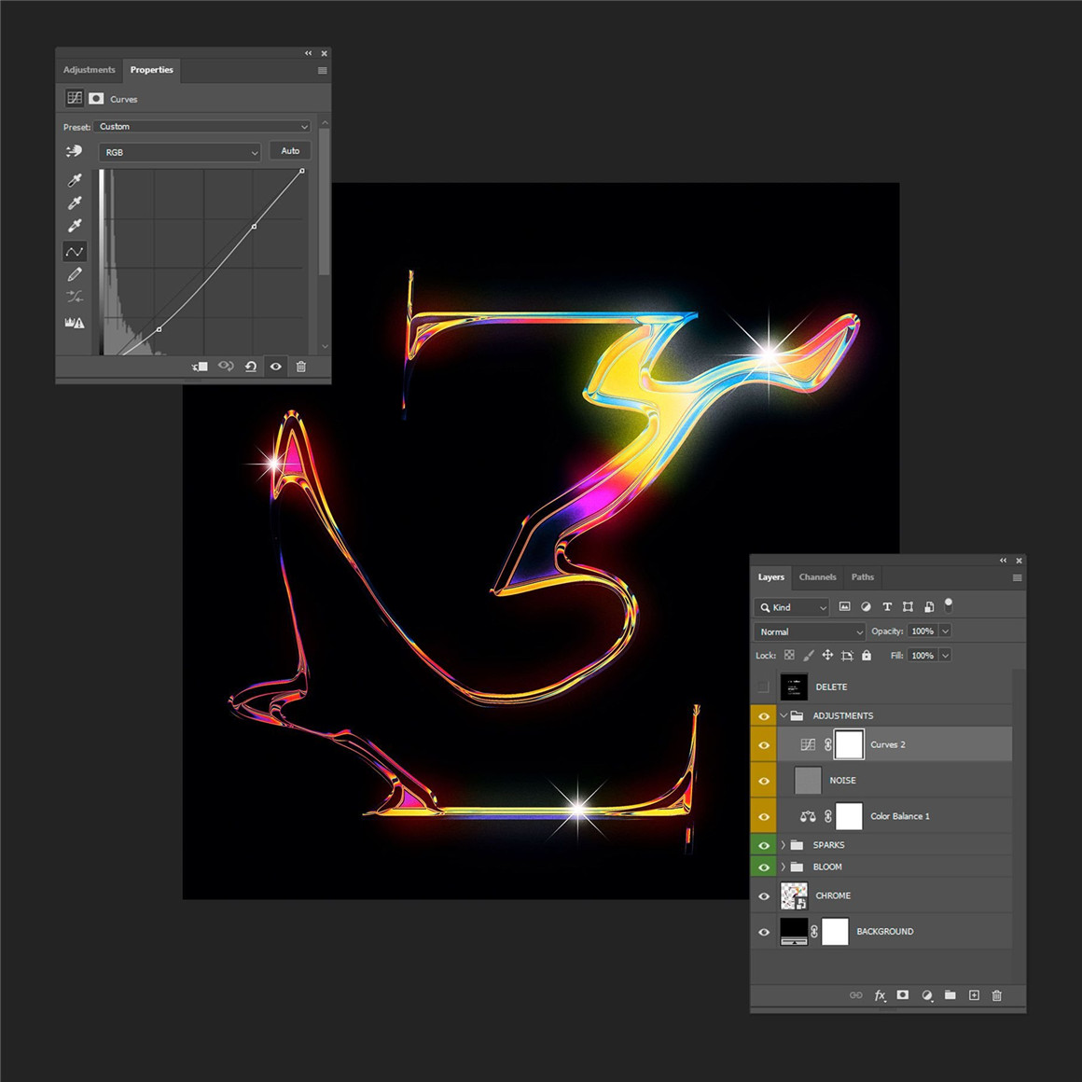This screenshot has width=1082, height=1082.
Task: Open the Adjustments panel tab
Action: (x=89, y=70)
